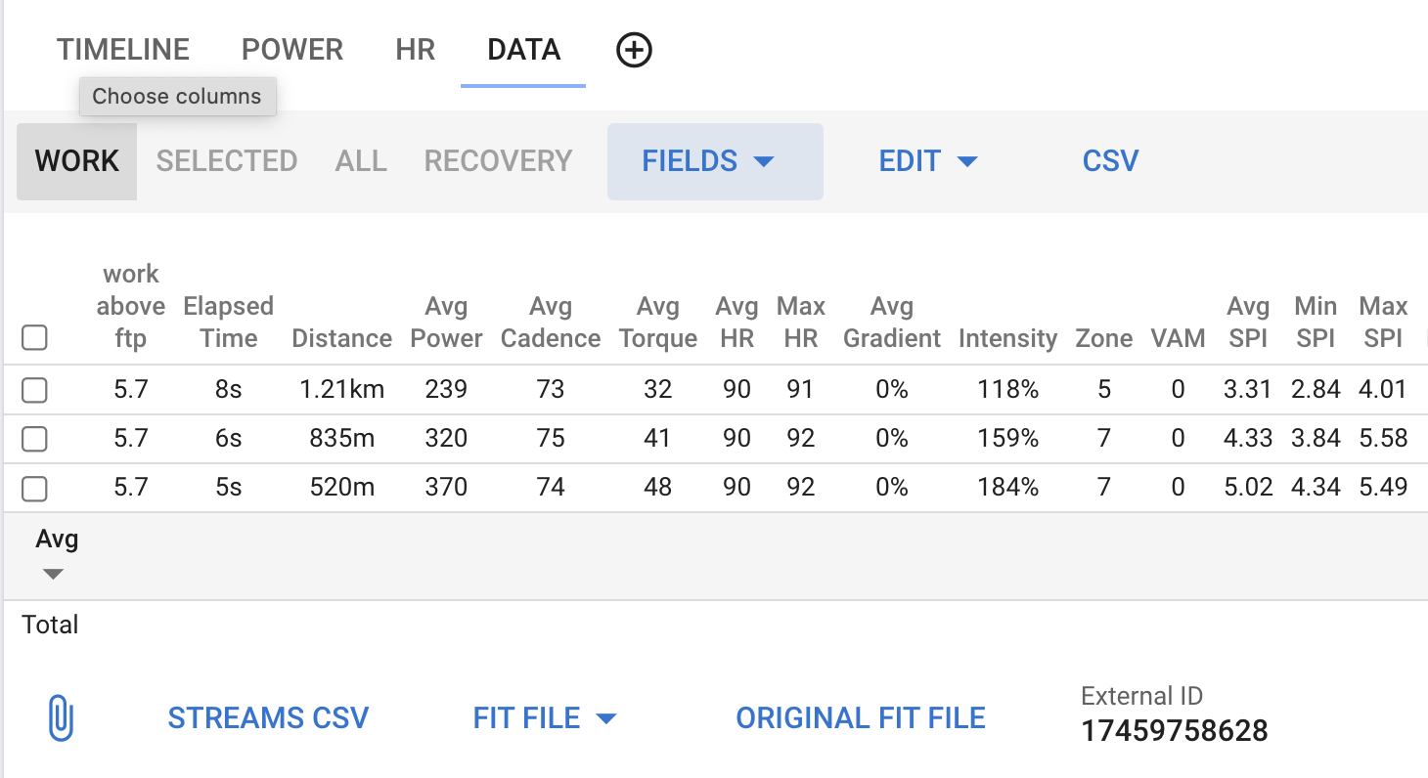1428x778 pixels.
Task: Open the POWER tab
Action: tap(292, 50)
